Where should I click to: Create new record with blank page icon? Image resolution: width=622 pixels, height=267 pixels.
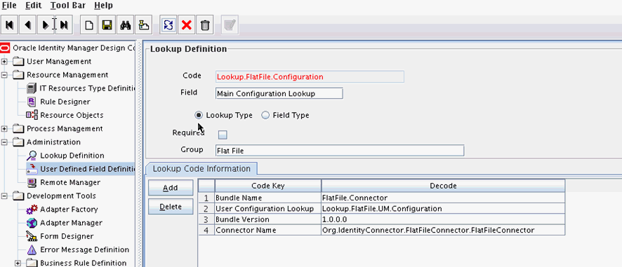tap(89, 25)
